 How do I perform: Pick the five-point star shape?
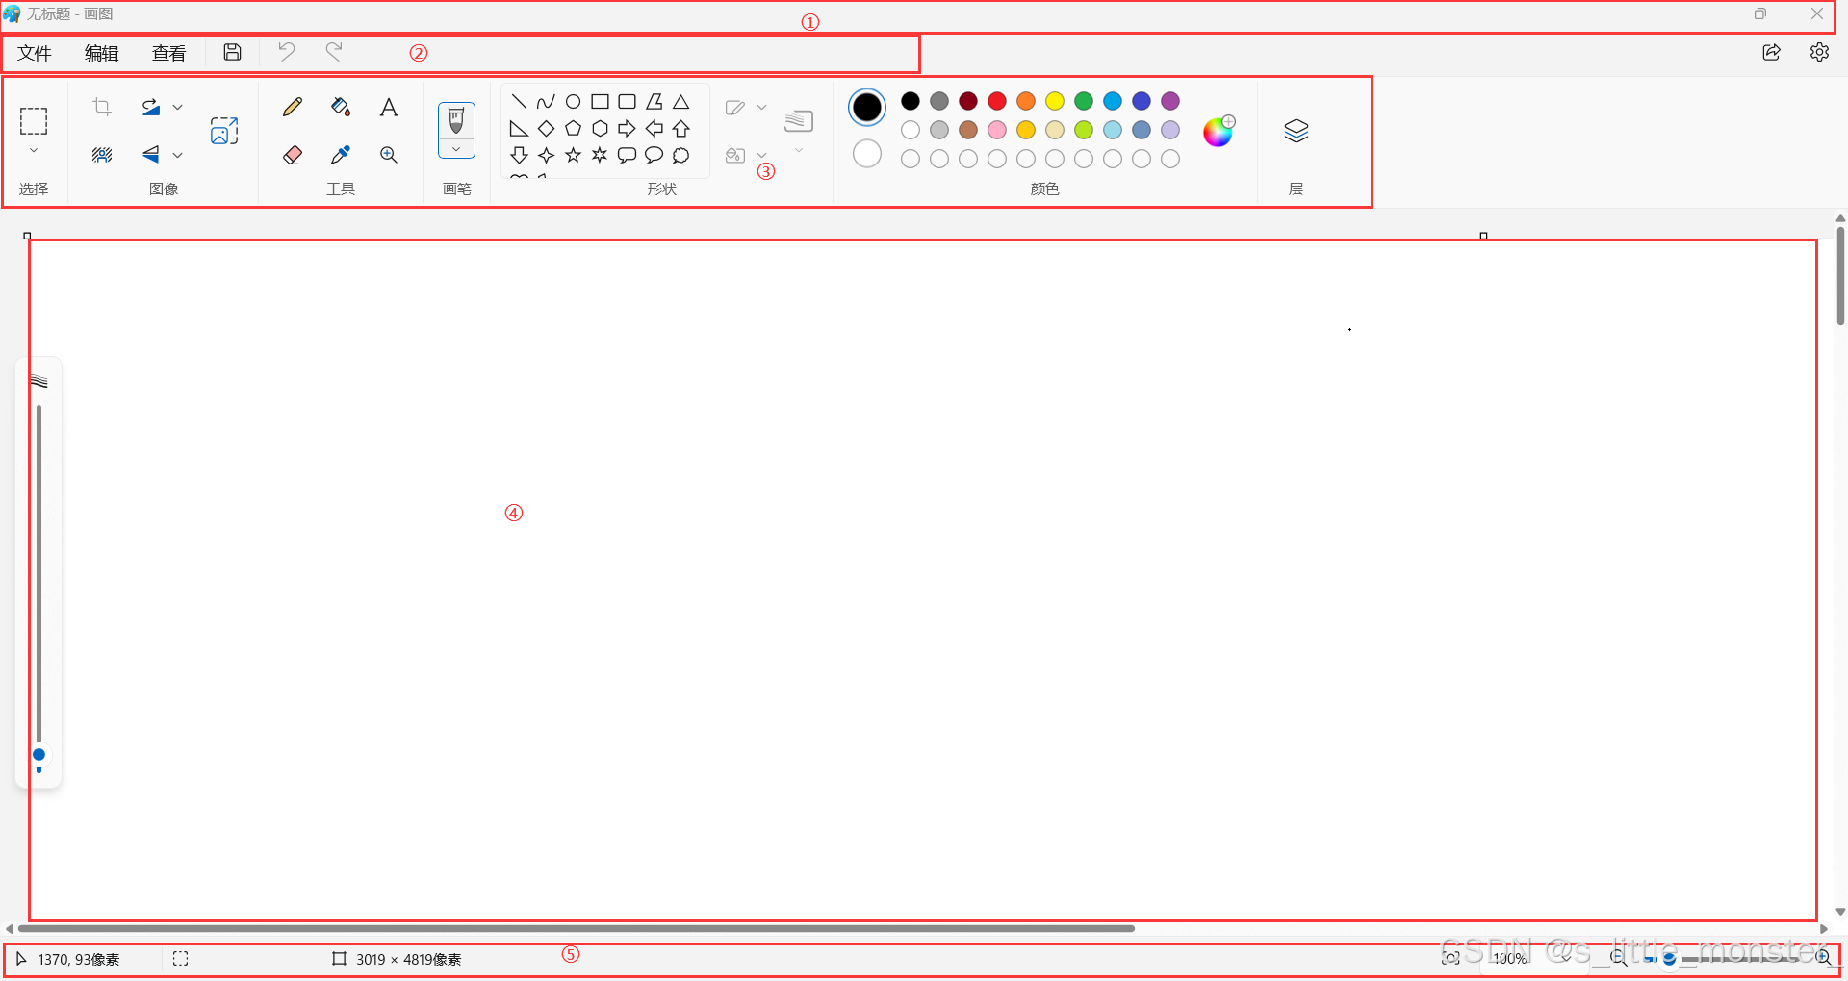coord(573,155)
